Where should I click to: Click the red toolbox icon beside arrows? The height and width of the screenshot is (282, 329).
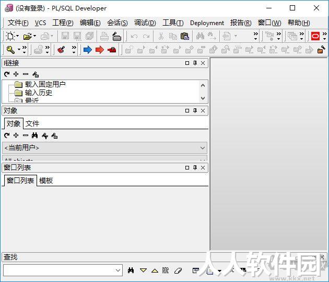coord(112,50)
